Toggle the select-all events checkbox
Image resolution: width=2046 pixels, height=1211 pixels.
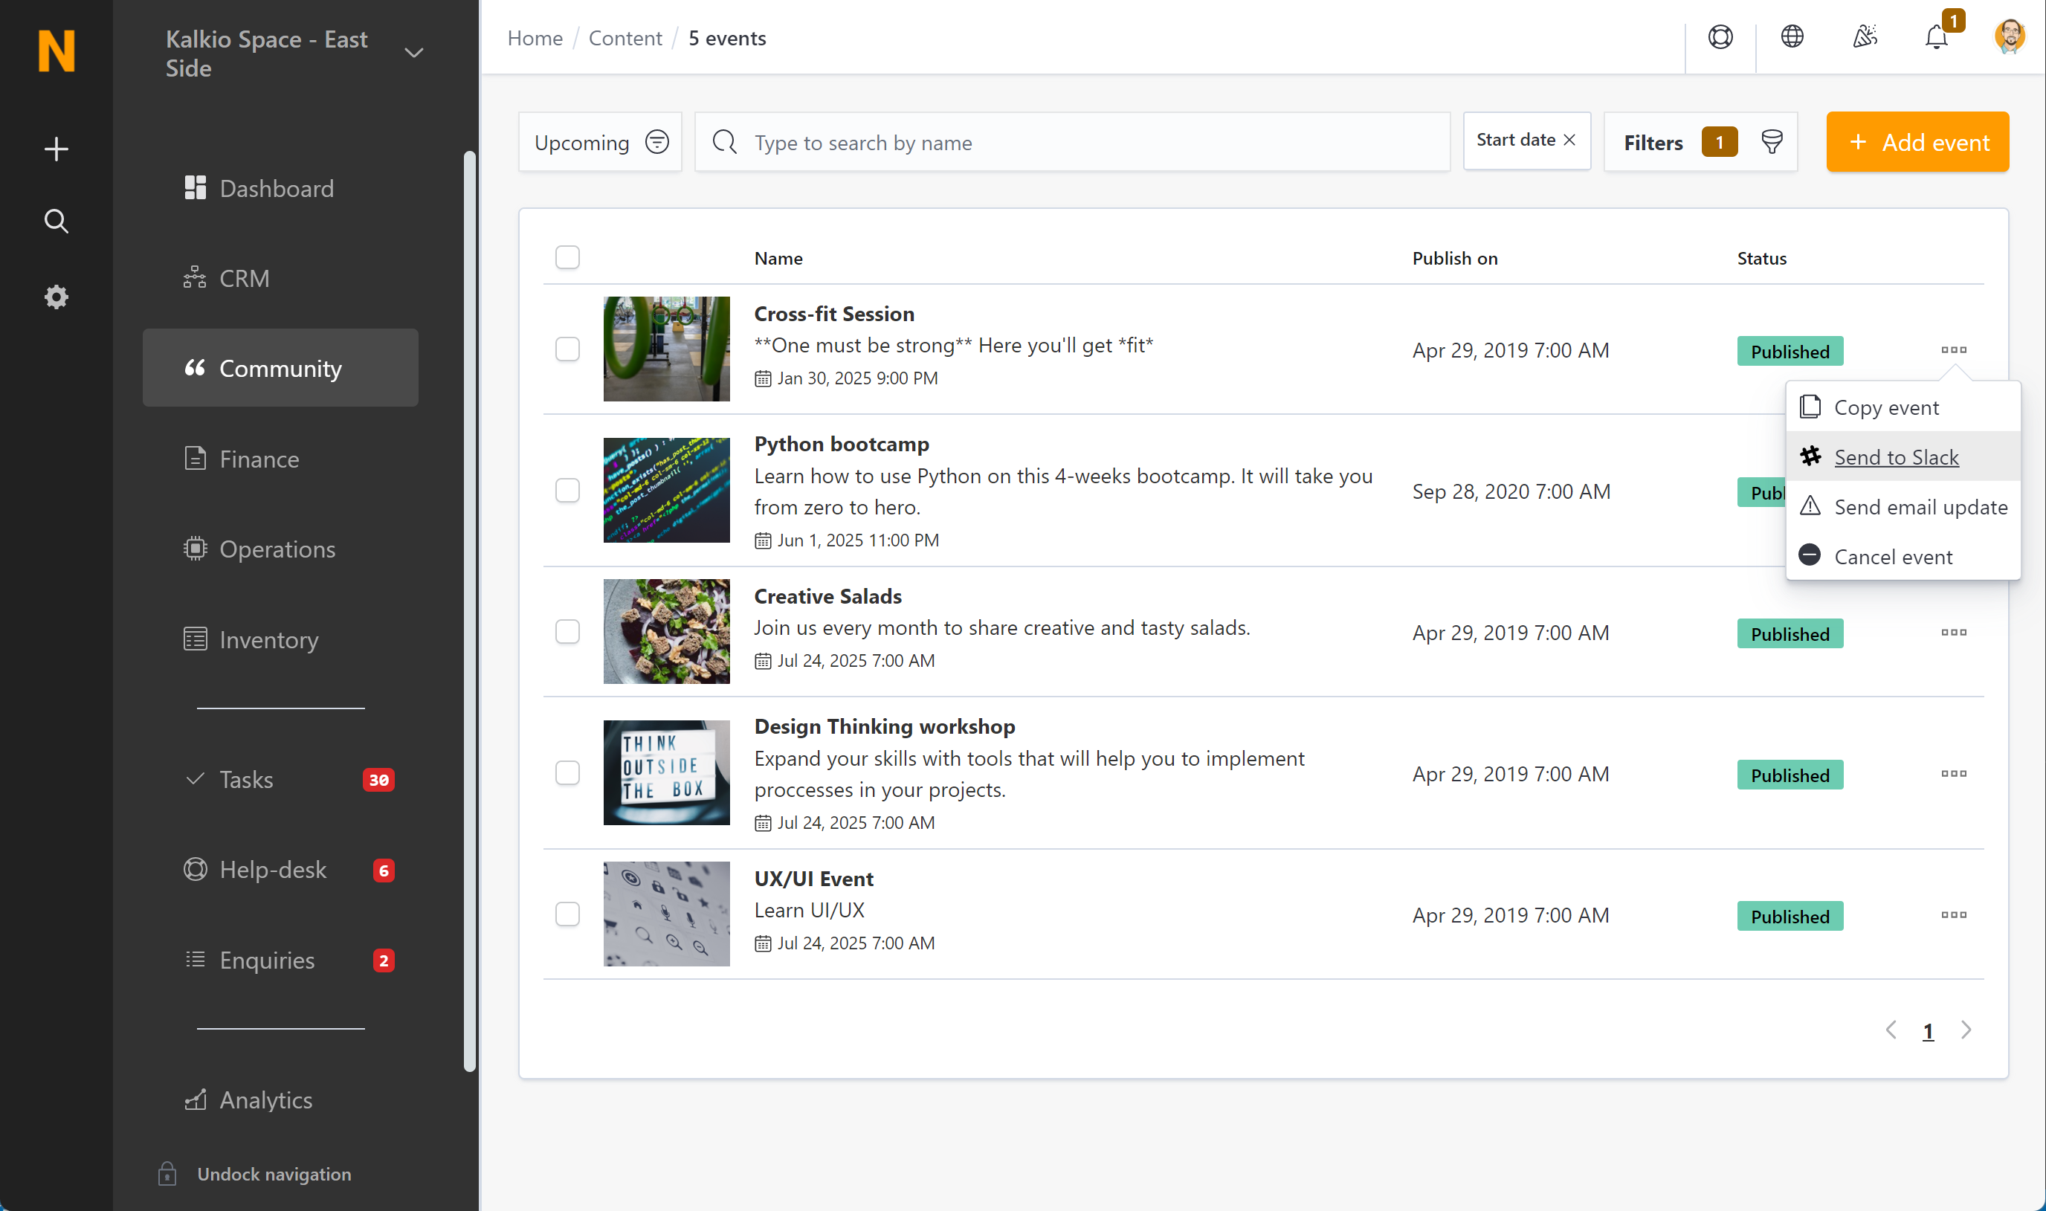pyautogui.click(x=567, y=258)
